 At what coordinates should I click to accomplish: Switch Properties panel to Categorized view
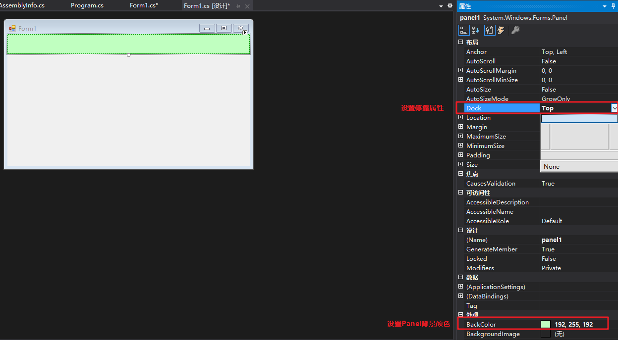coord(464,30)
